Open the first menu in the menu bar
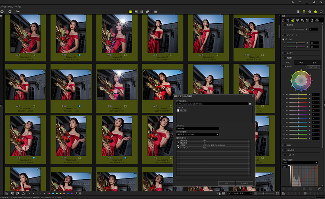This screenshot has height=199, width=325. click(x=3, y=7)
